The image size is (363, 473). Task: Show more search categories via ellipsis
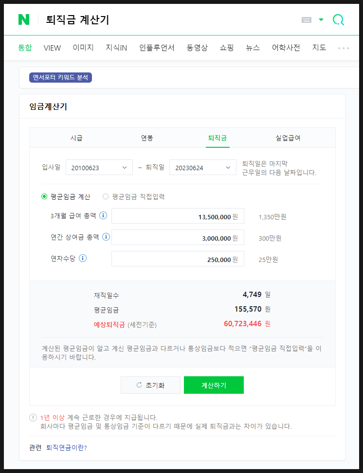(x=344, y=48)
